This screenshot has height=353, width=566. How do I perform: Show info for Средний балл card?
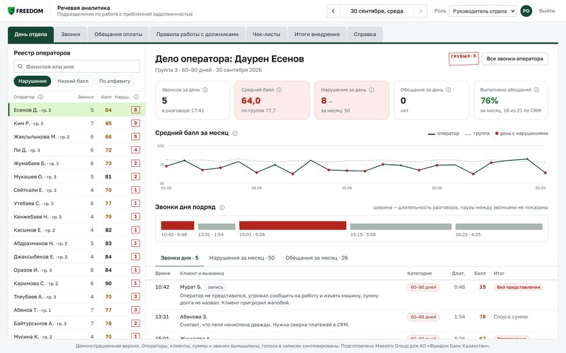click(x=279, y=90)
